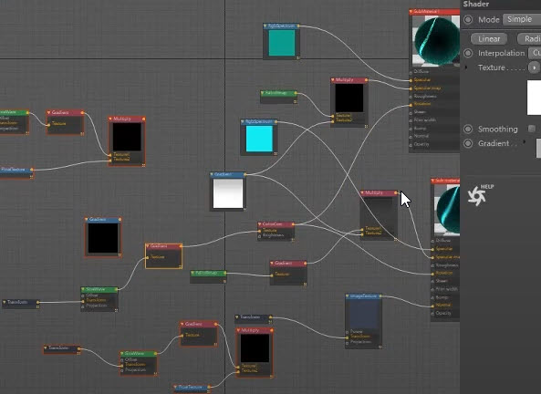
Task: Expand the Gradient parameter disclosure arrow
Action: point(525,141)
